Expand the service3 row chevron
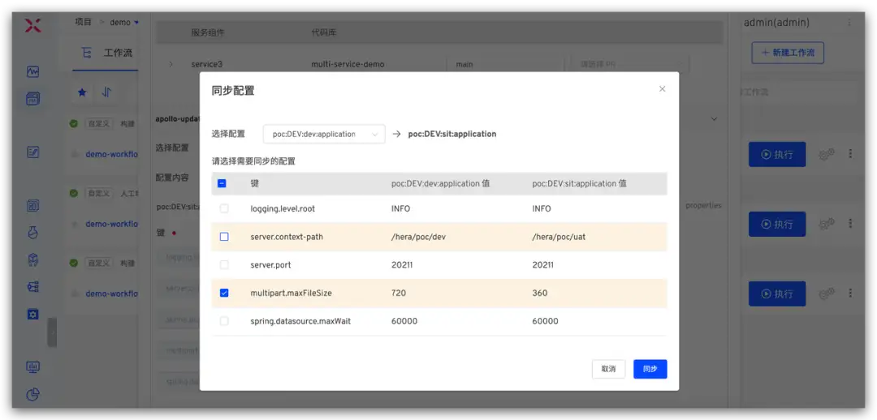The image size is (877, 420). click(x=171, y=64)
